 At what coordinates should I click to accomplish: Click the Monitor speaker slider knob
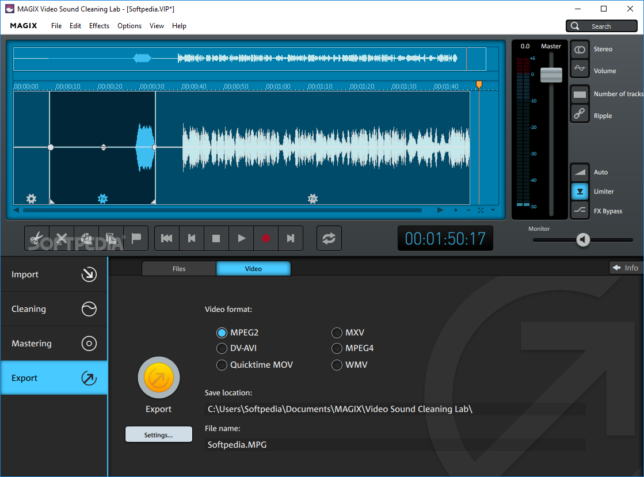tap(583, 240)
